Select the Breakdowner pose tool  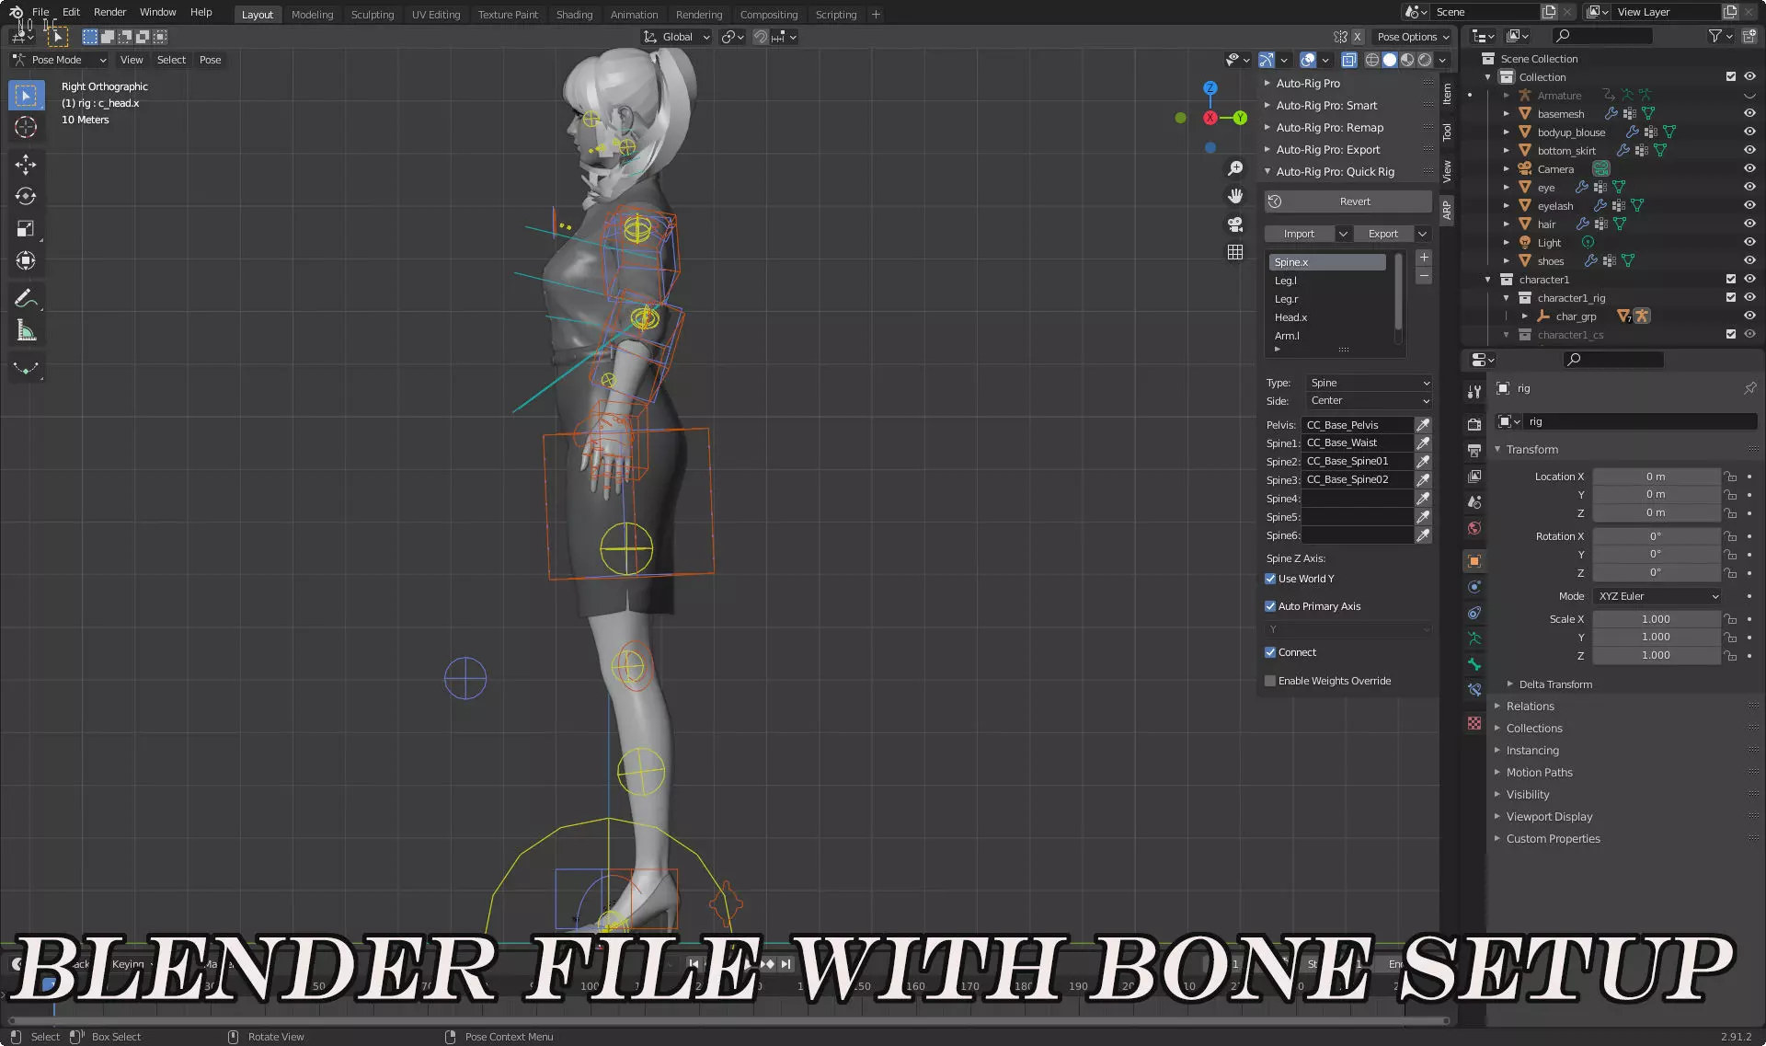pos(26,368)
